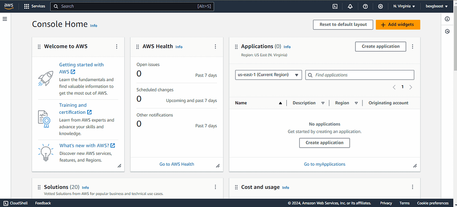The image size is (457, 207).
Task: Toggle the left navigation hamburger menu
Action: click(5, 19)
